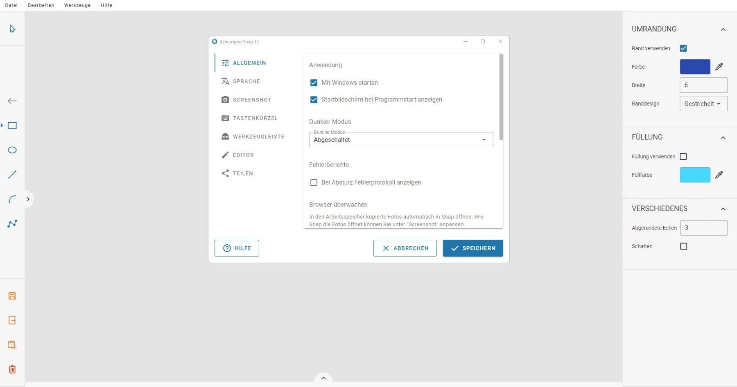Pick the curved line tool
Screen dimensions: 737x387
coord(12,199)
